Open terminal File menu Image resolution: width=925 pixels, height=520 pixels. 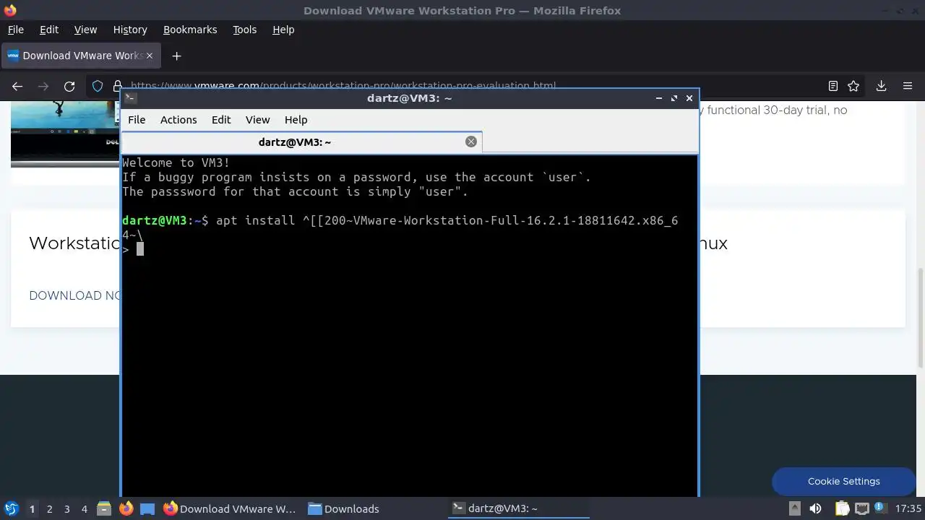pos(137,120)
